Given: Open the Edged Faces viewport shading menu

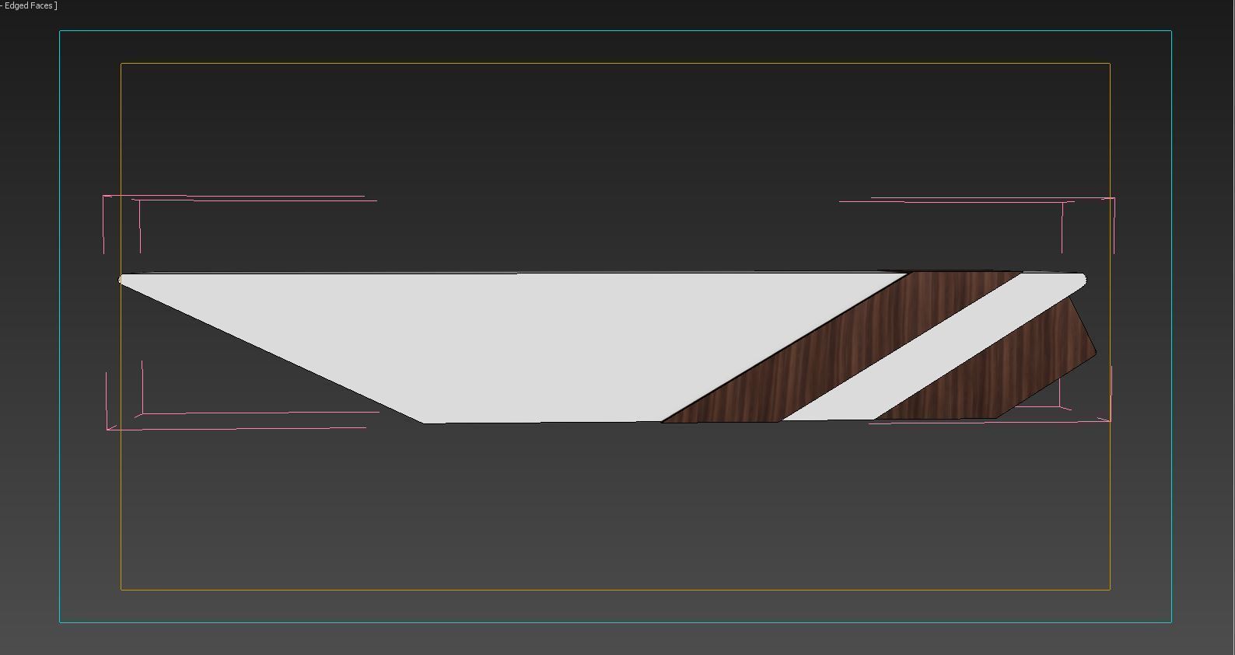Looking at the screenshot, I should 30,5.
